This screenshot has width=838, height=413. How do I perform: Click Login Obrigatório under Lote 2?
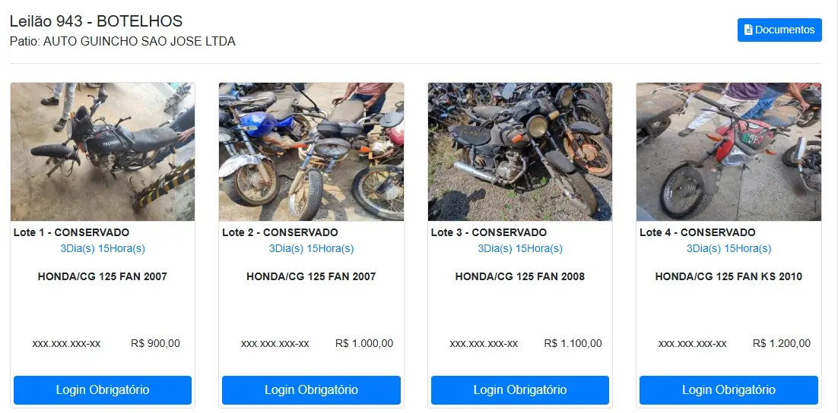pos(311,390)
